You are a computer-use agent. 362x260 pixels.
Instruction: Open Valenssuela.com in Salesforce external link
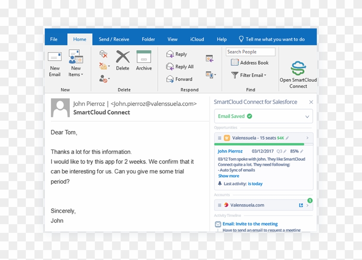(301, 205)
